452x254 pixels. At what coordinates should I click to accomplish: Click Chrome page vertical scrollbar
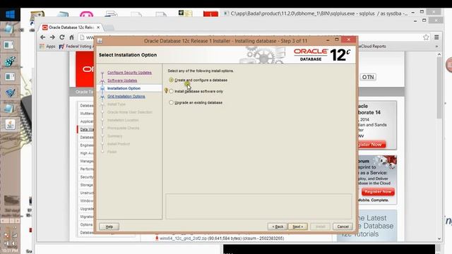439,87
